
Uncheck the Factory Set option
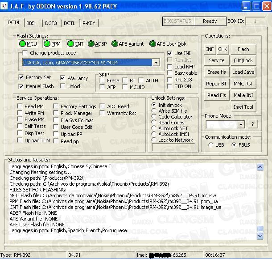click(x=21, y=77)
